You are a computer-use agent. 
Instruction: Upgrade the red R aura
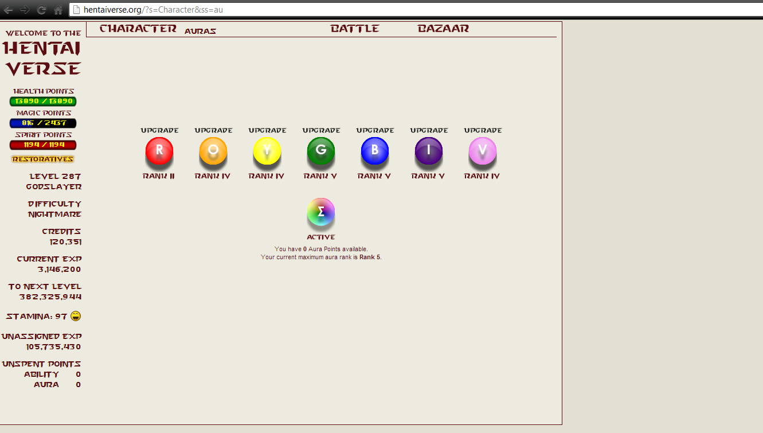click(x=160, y=130)
